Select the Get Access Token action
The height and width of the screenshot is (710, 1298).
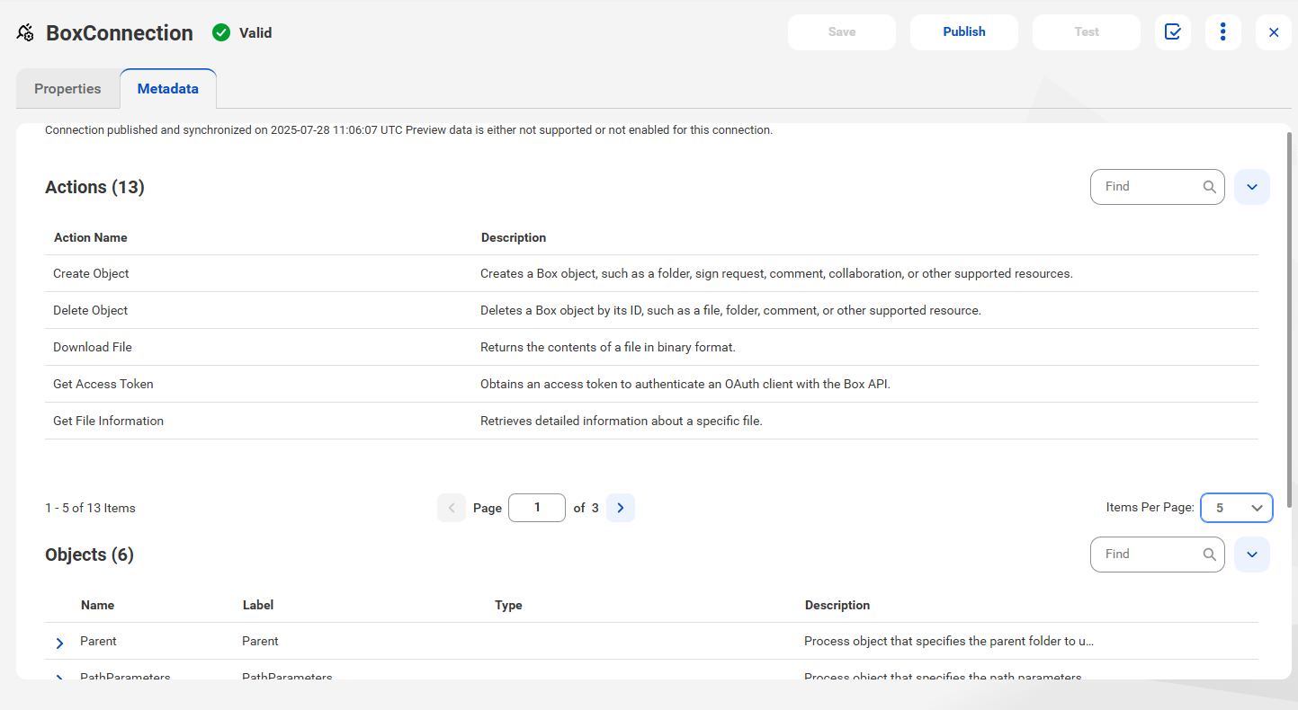651,384
